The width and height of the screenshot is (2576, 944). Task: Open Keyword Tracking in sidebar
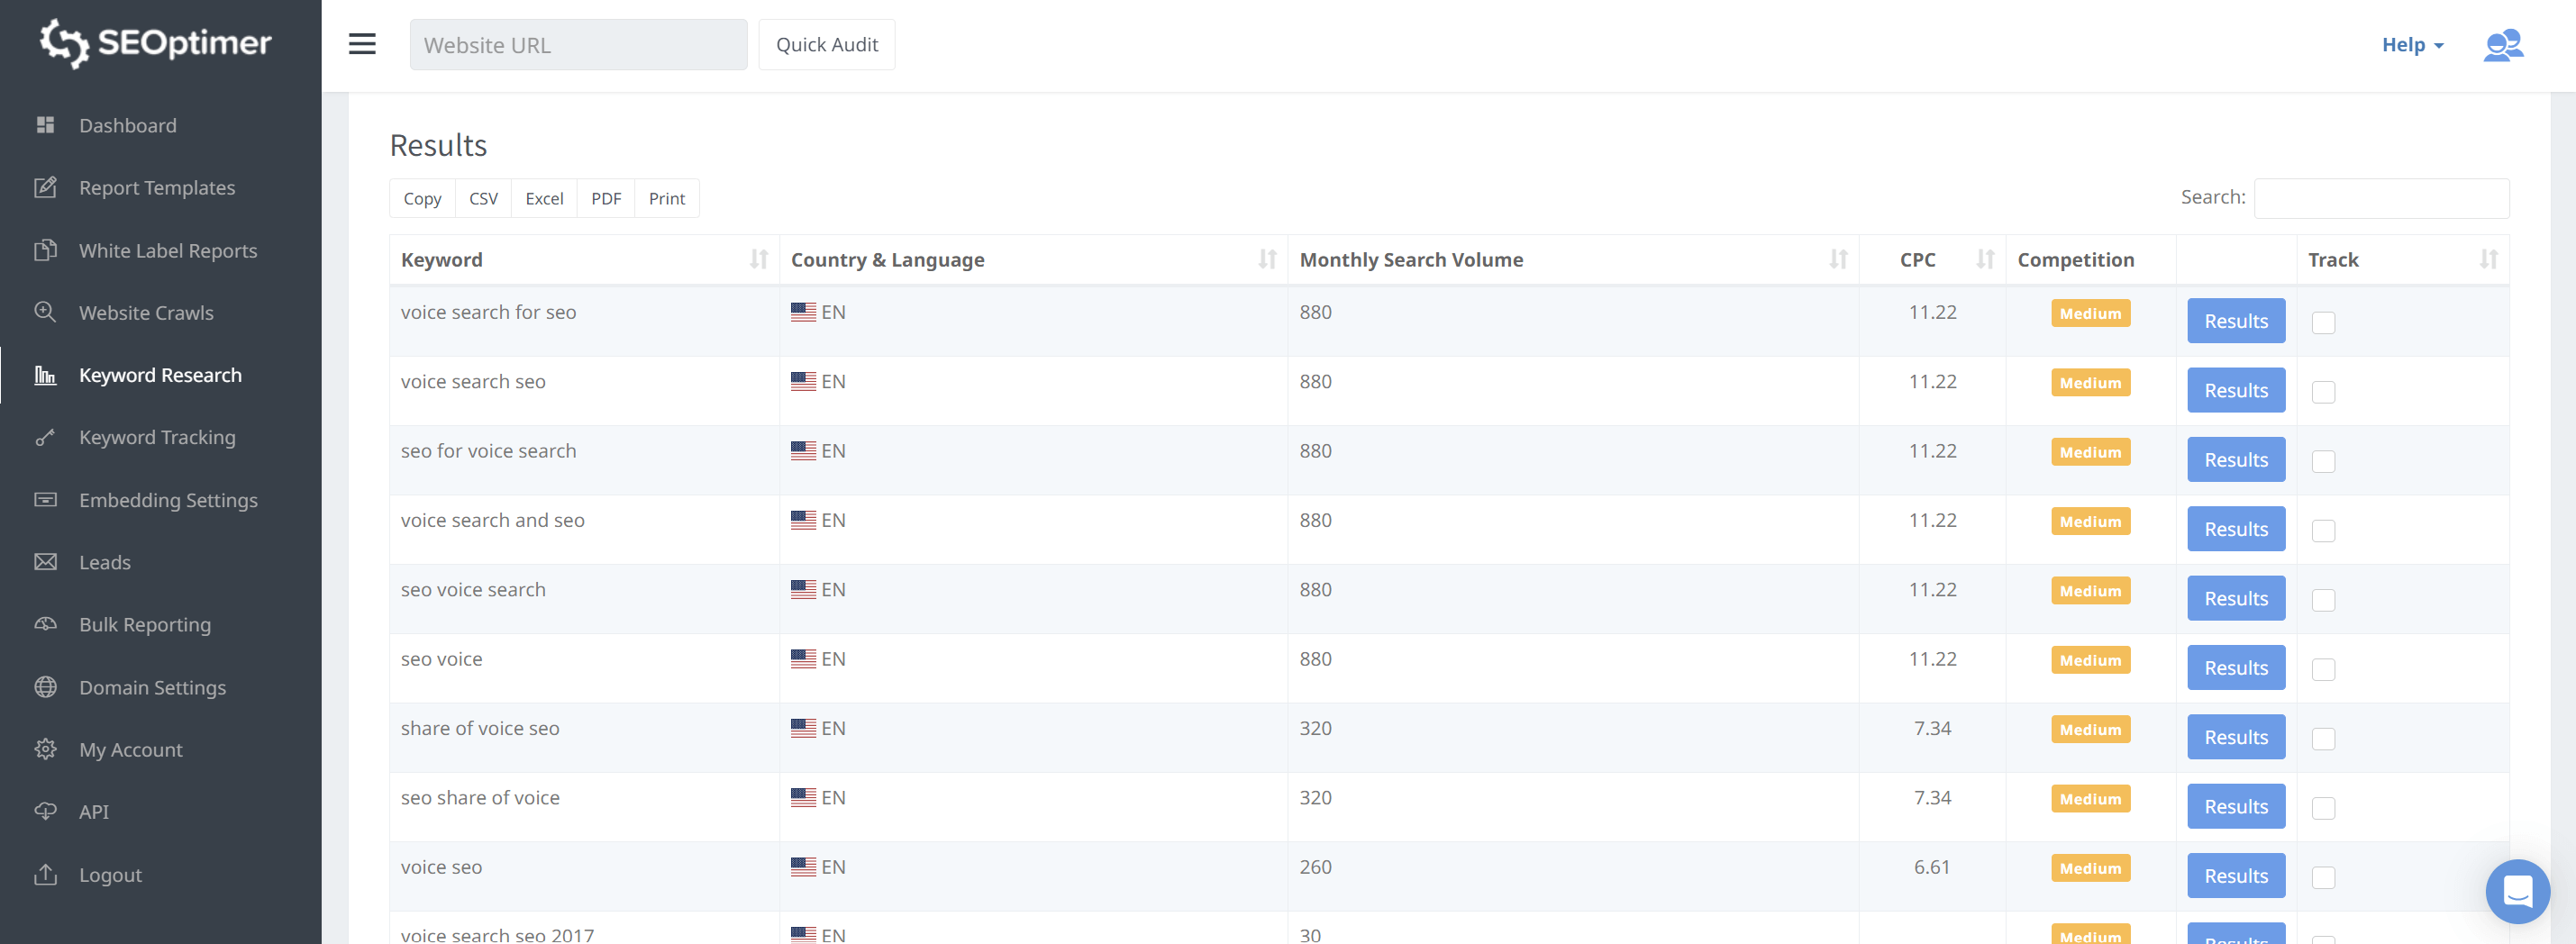click(x=157, y=437)
